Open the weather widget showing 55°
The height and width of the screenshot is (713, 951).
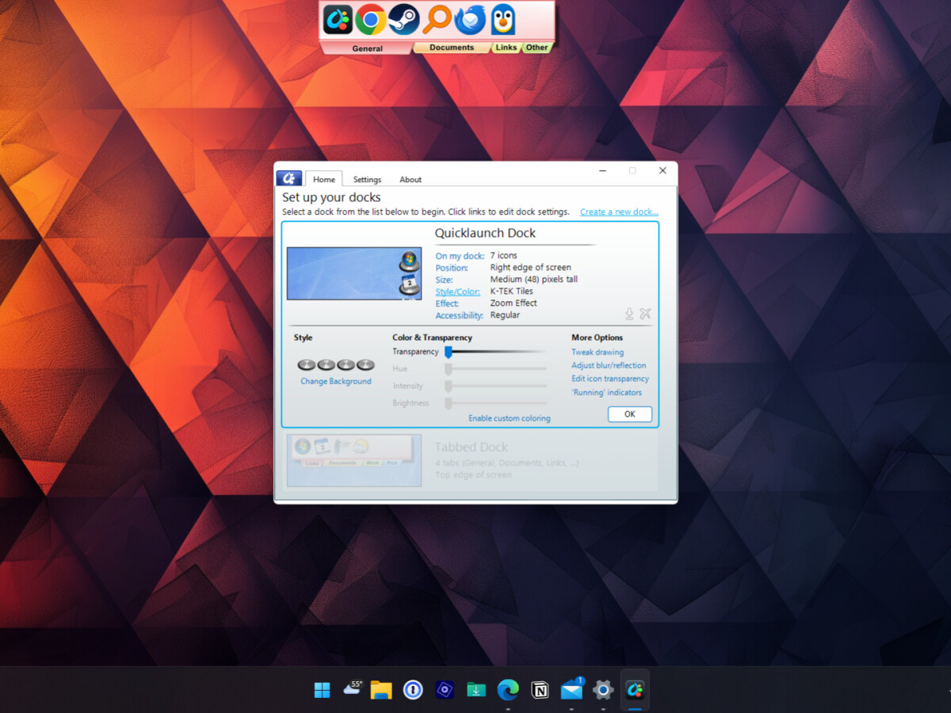[x=352, y=688]
